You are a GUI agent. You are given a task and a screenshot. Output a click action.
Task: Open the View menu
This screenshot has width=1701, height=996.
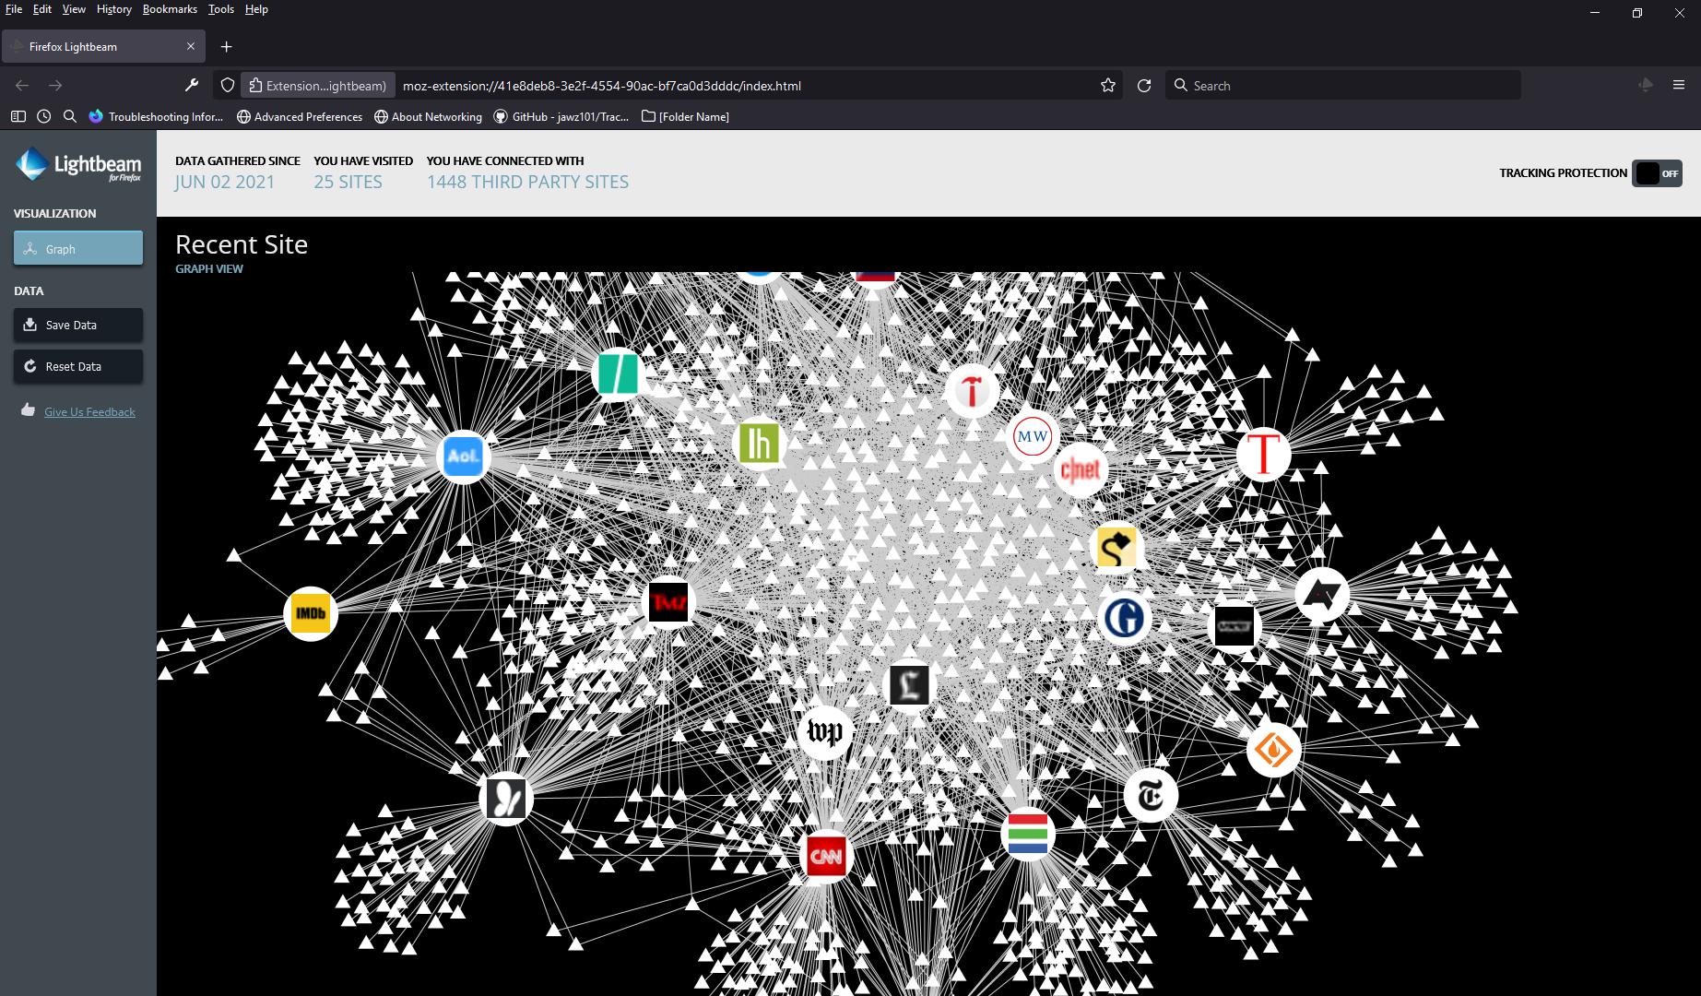coord(74,9)
